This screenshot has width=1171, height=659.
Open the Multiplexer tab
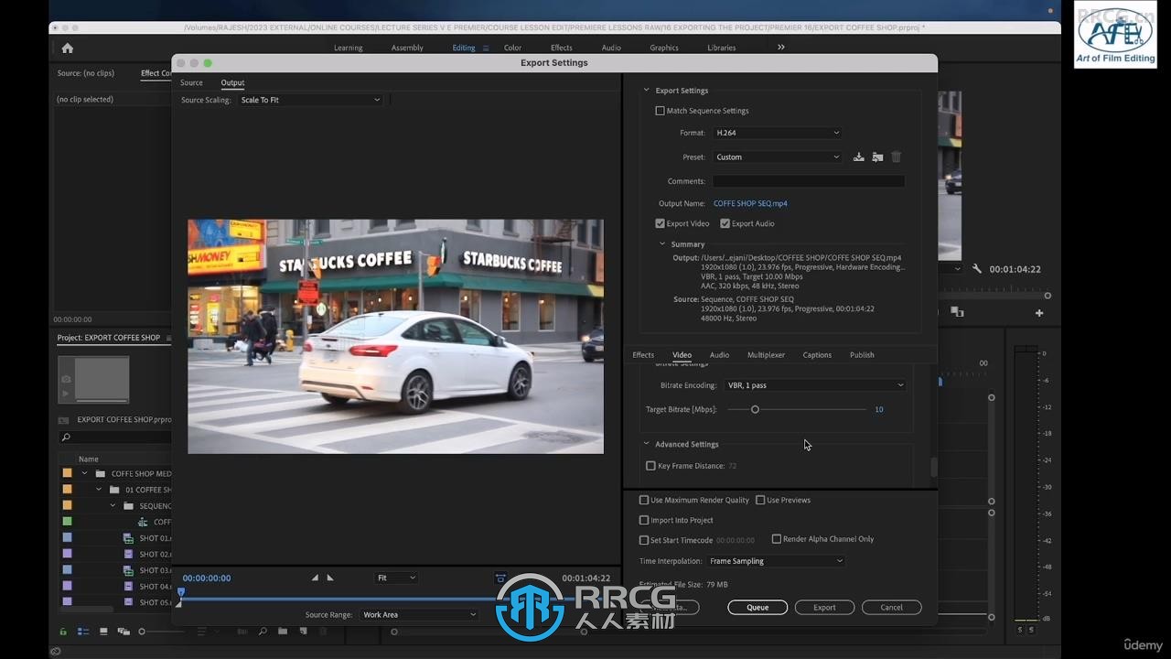point(766,355)
